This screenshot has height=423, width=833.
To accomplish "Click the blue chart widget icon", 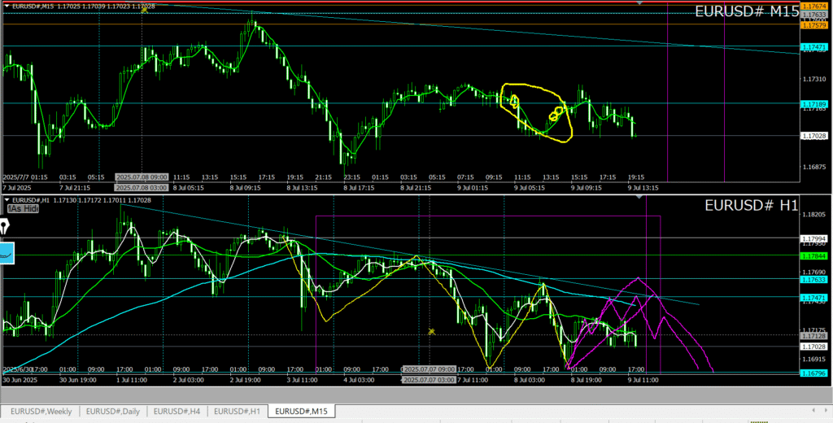I will (8, 253).
